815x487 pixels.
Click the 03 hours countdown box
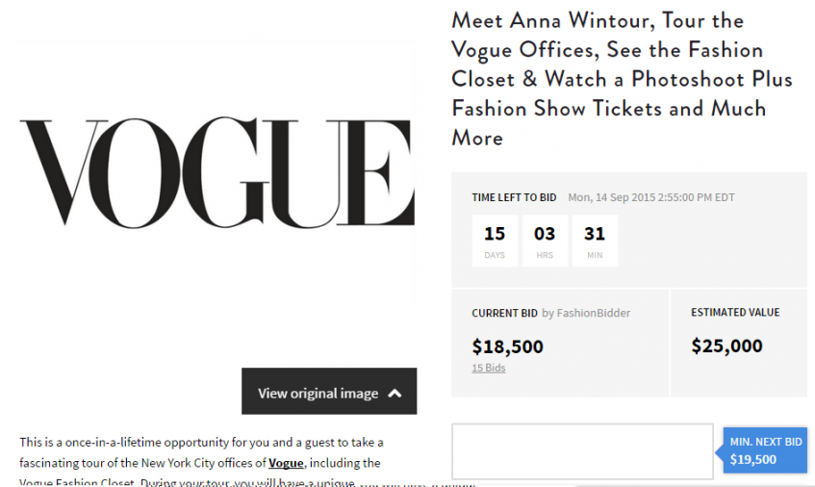point(545,240)
